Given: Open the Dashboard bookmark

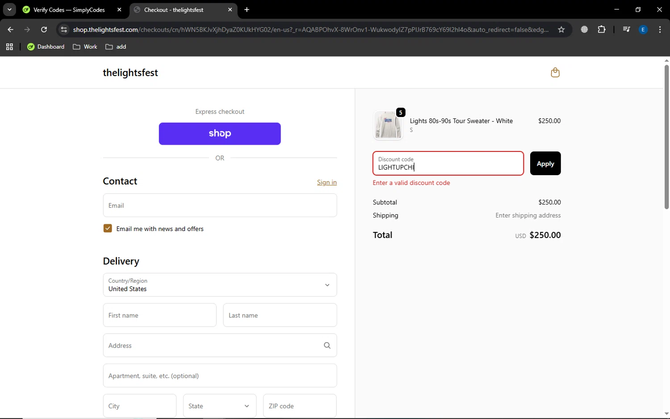Looking at the screenshot, I should click(x=46, y=46).
